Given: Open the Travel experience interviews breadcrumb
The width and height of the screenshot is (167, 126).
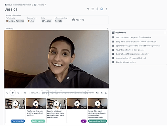Looking at the screenshot, I should coord(18,5).
